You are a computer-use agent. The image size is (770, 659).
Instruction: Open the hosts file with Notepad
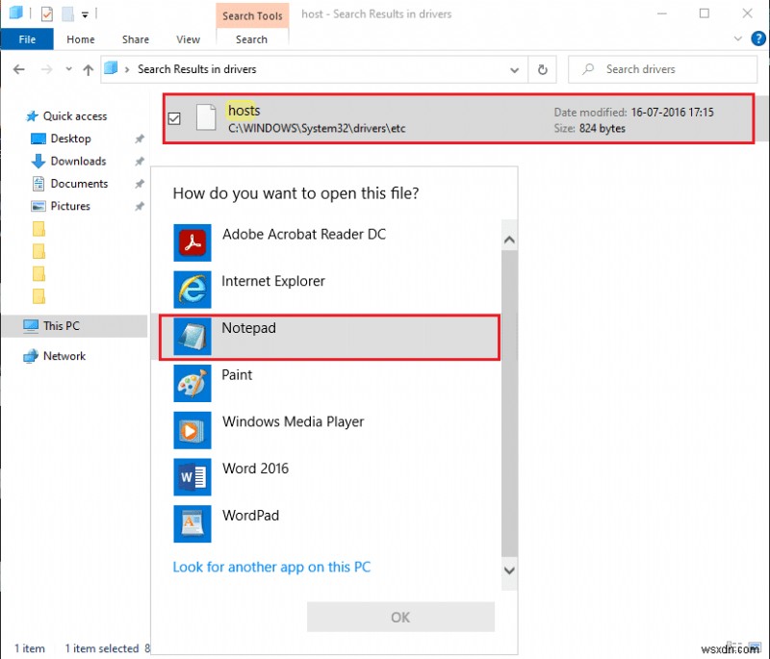pyautogui.click(x=248, y=328)
